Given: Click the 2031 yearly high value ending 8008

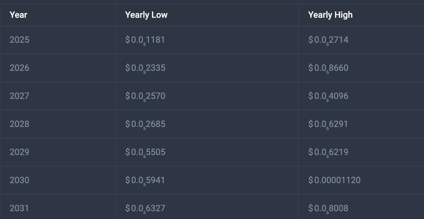Looking at the screenshot, I should (x=328, y=209).
